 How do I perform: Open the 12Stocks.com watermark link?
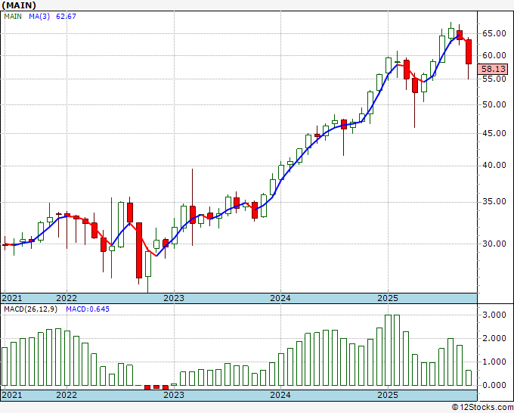pyautogui.click(x=482, y=407)
